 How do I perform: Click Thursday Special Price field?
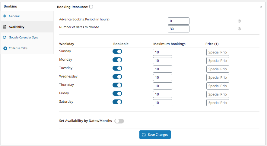tap(218, 86)
